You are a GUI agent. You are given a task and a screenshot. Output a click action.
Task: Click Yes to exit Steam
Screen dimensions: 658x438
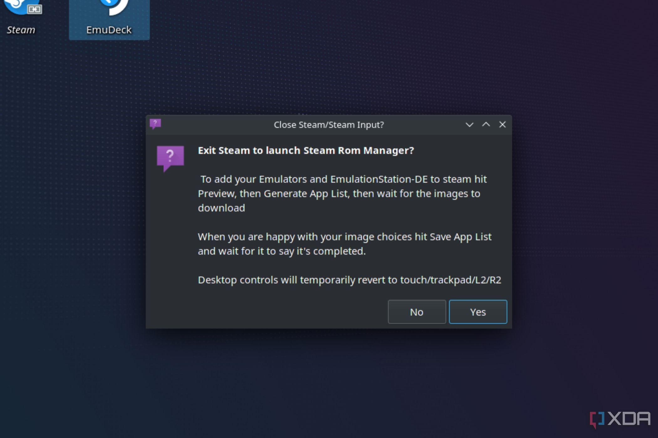[478, 312]
